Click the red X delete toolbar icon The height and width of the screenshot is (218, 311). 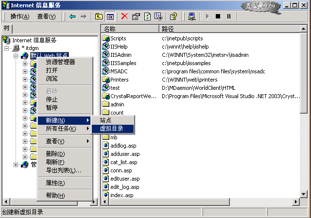pyautogui.click(x=124, y=17)
